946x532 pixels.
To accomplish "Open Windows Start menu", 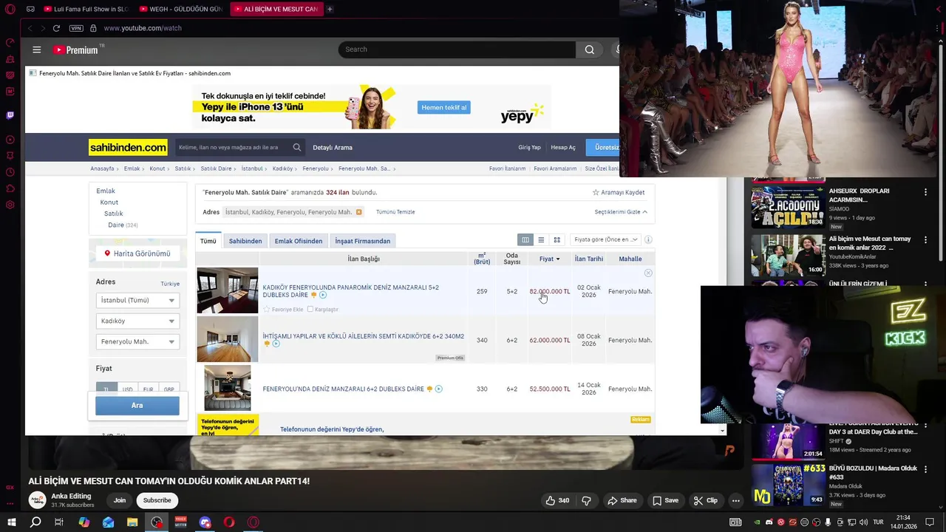I will pyautogui.click(x=11, y=522).
